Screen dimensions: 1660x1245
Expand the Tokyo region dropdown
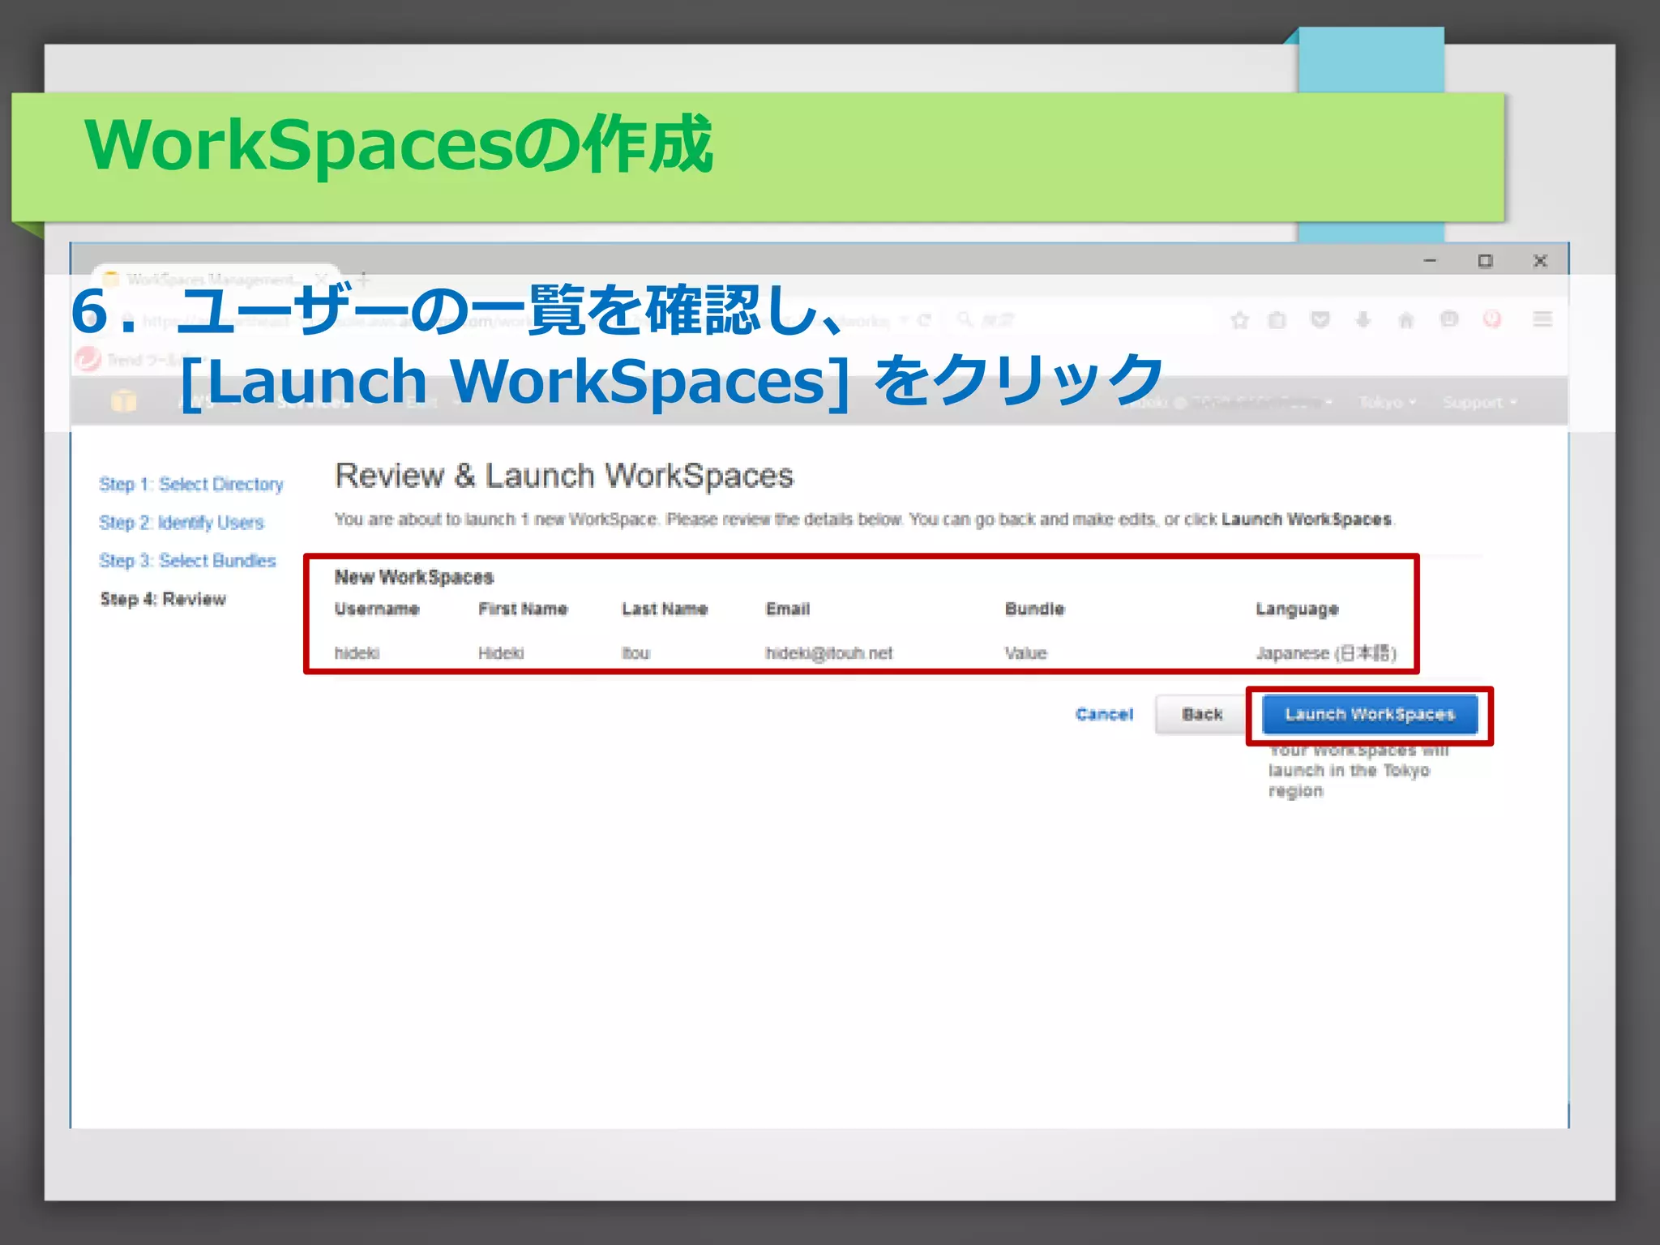click(1388, 402)
